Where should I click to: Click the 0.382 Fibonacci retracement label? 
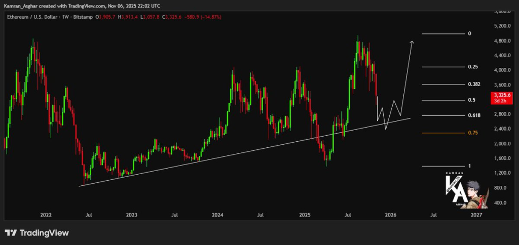pos(472,84)
